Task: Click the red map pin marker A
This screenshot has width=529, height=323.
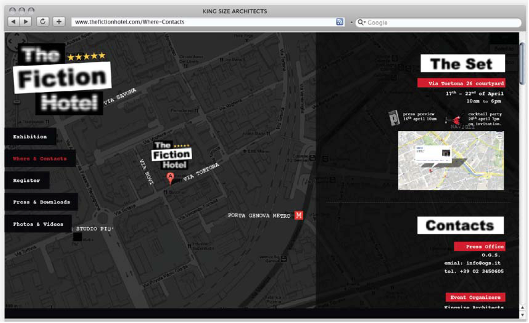Action: pos(171,178)
